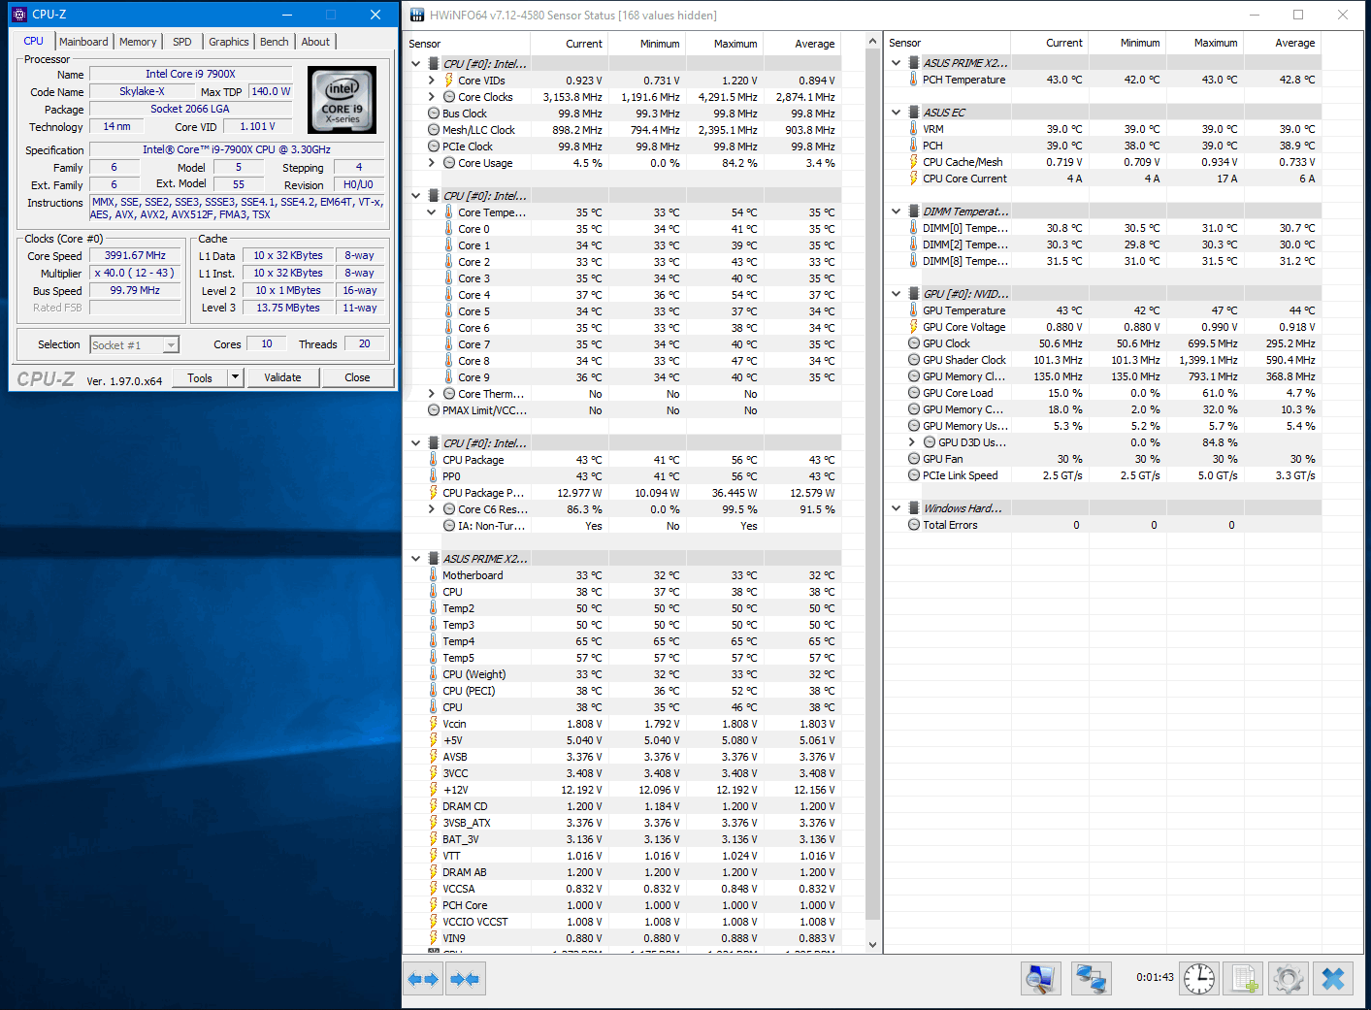Open the HWiNFO summary monitor-magnifier icon
This screenshot has width=1371, height=1010.
pos(1041,979)
